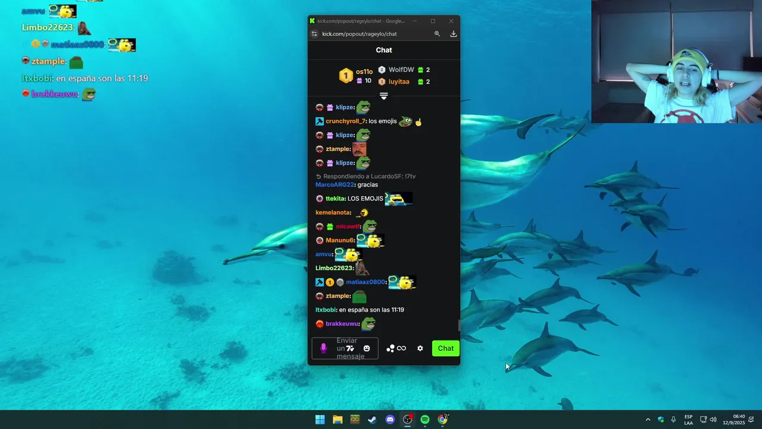
Task: Open the 7TV emote menu icon
Action: point(350,349)
